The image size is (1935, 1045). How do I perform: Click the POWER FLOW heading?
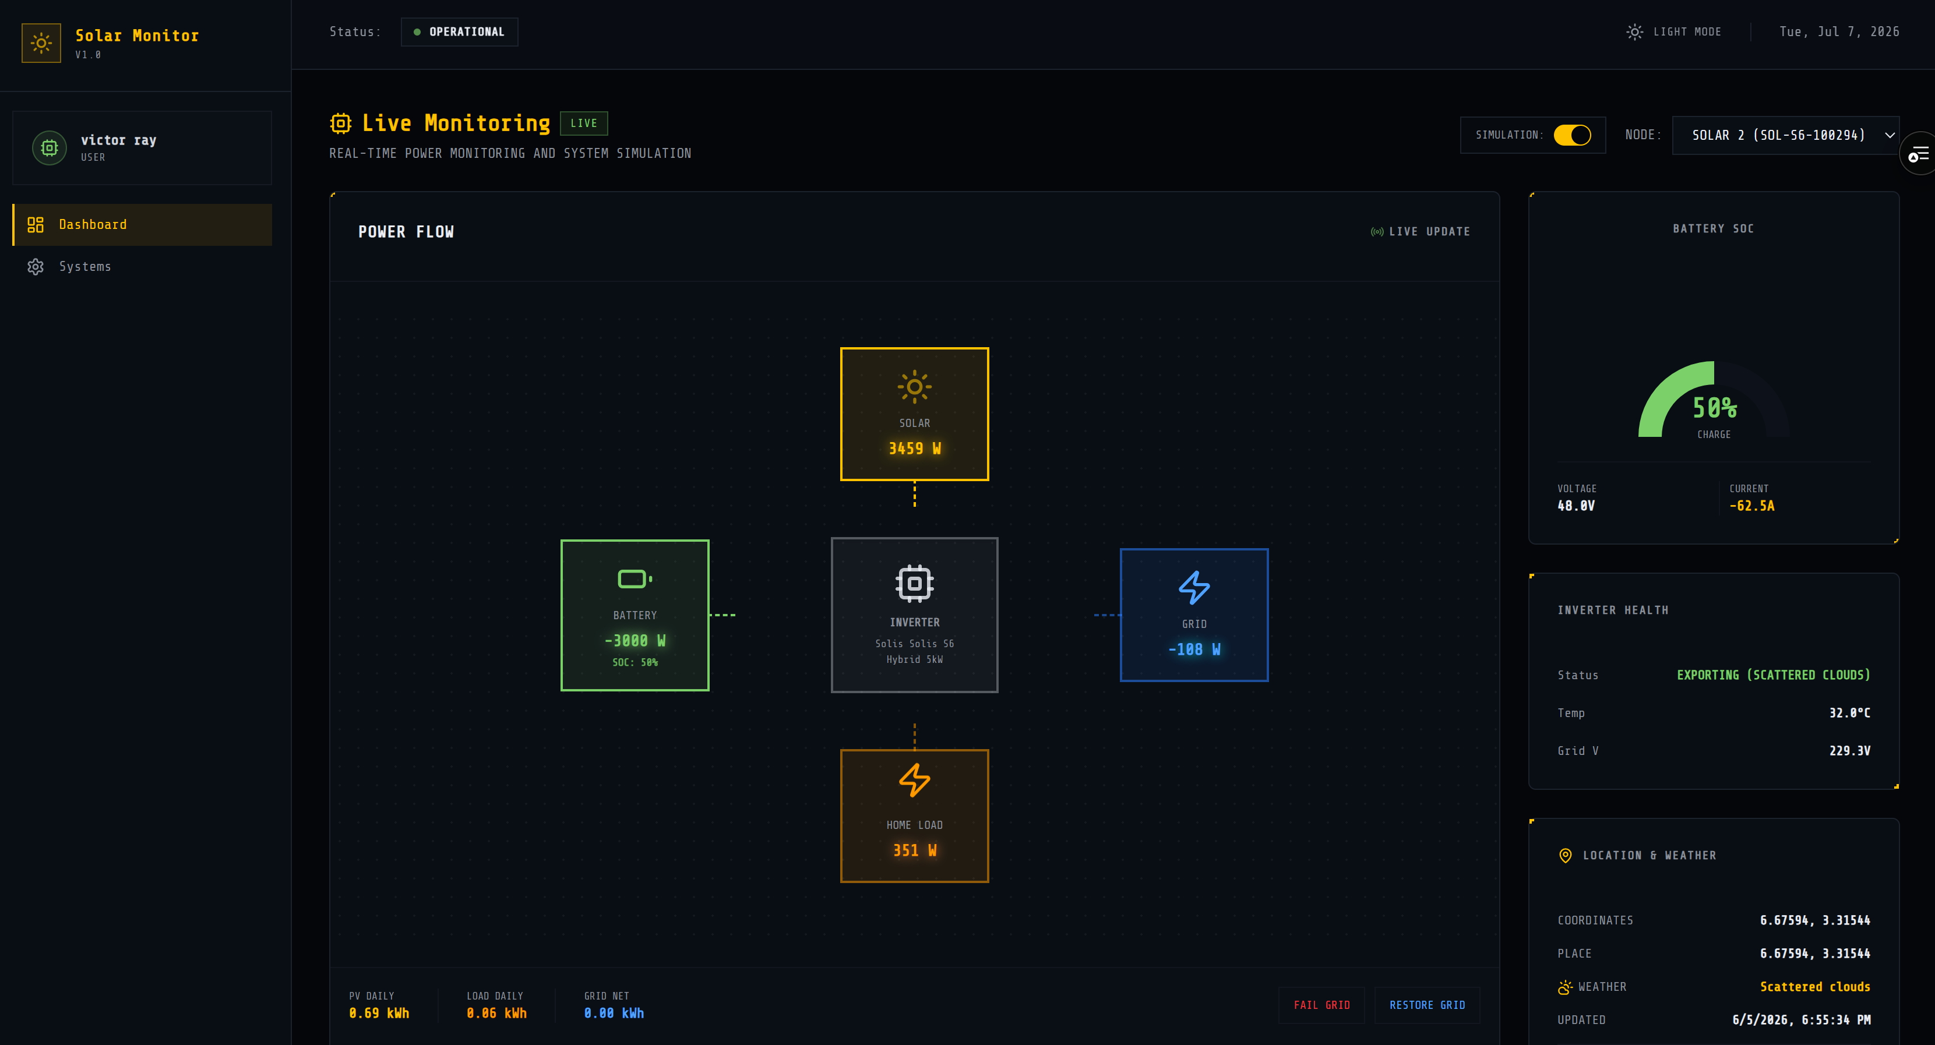[x=406, y=232]
